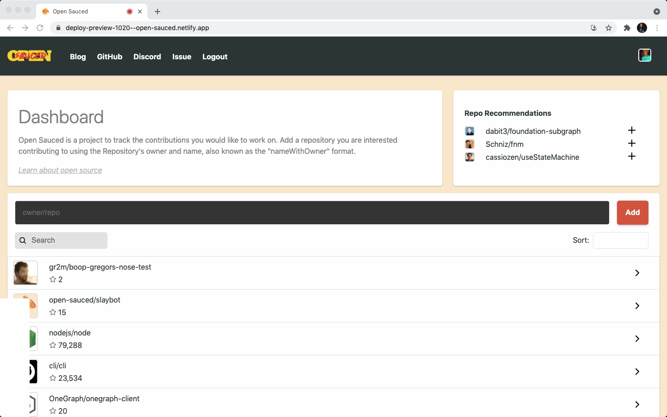The width and height of the screenshot is (667, 417).
Task: Click the Open Sauced logo
Action: tap(30, 56)
